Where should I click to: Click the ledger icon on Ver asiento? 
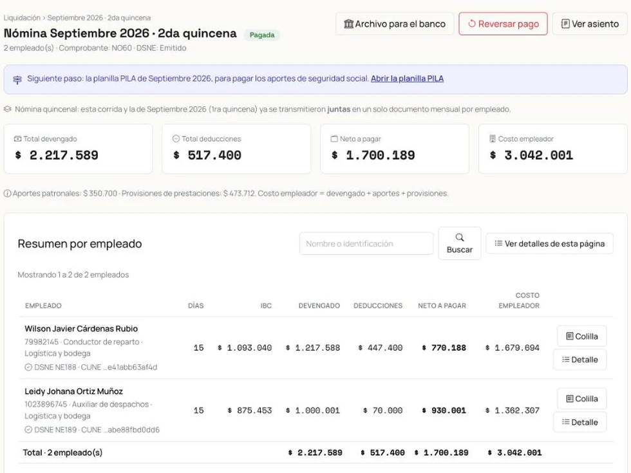(x=565, y=24)
